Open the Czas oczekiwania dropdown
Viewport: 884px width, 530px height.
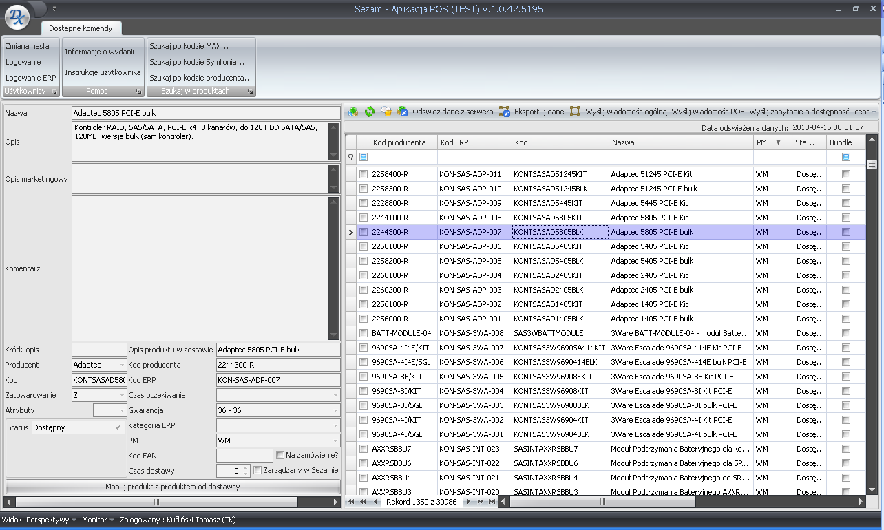coord(335,395)
